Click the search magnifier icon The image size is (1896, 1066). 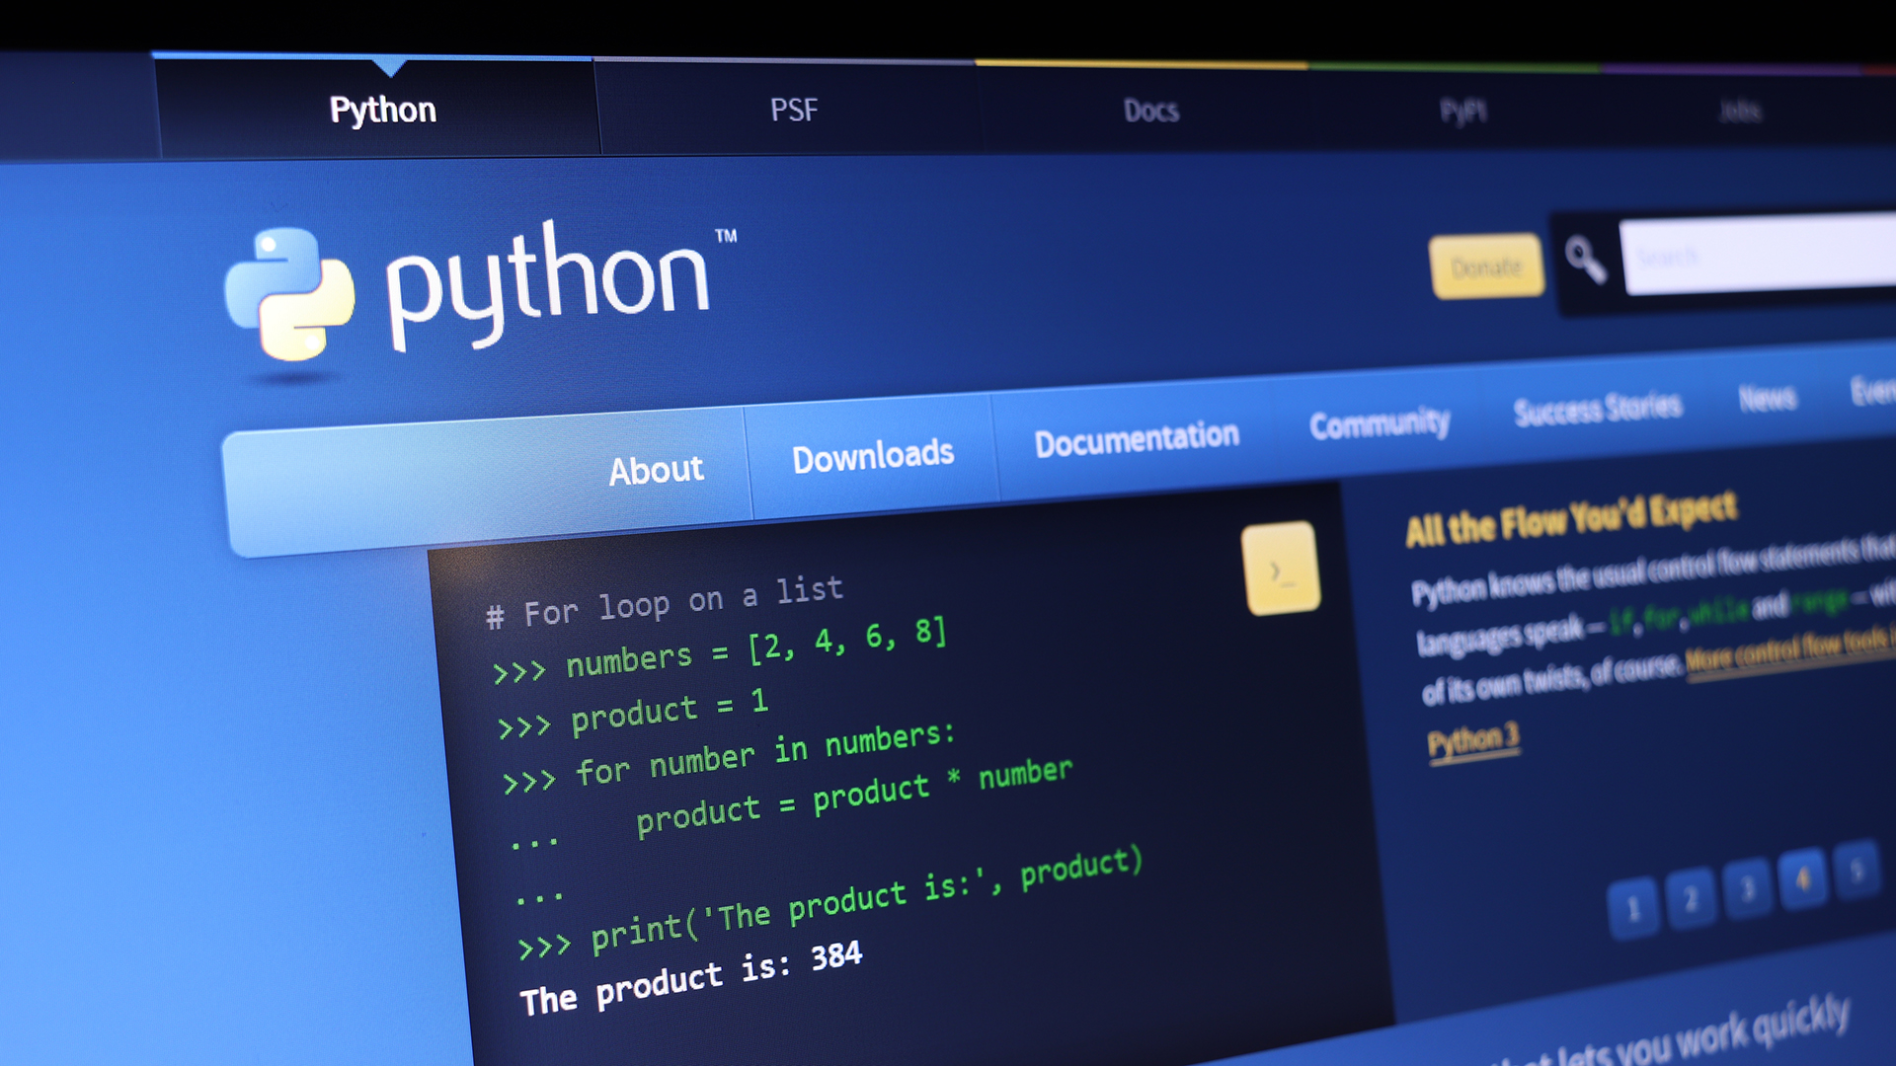tap(1586, 261)
